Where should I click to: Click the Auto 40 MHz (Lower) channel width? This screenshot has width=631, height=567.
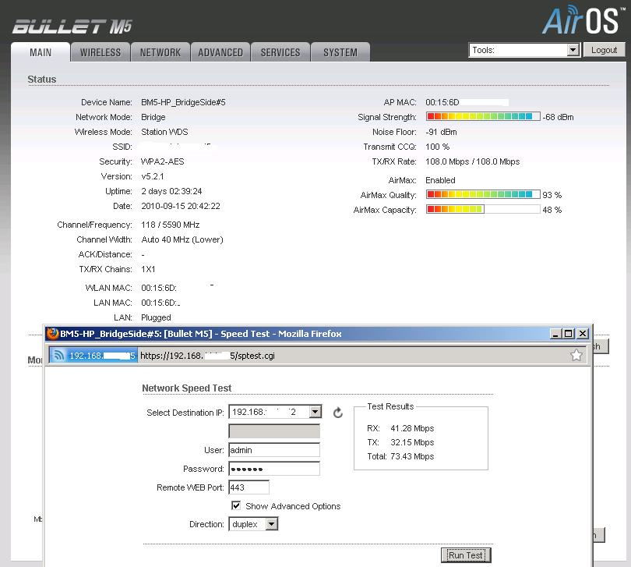click(x=182, y=239)
